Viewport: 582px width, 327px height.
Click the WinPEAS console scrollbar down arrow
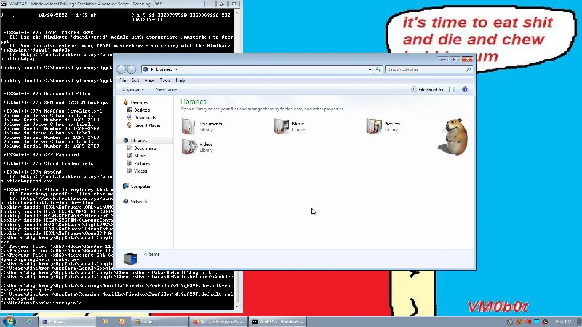[237, 307]
